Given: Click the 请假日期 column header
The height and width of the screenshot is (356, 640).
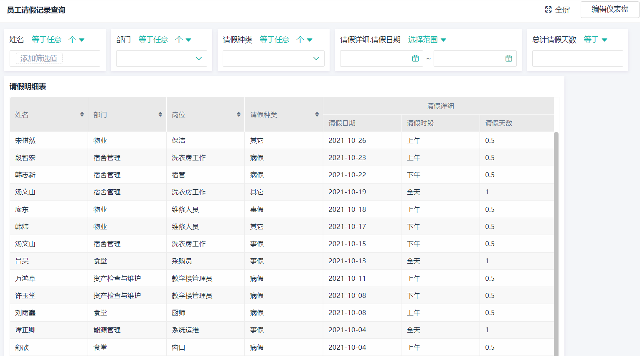Looking at the screenshot, I should [342, 123].
